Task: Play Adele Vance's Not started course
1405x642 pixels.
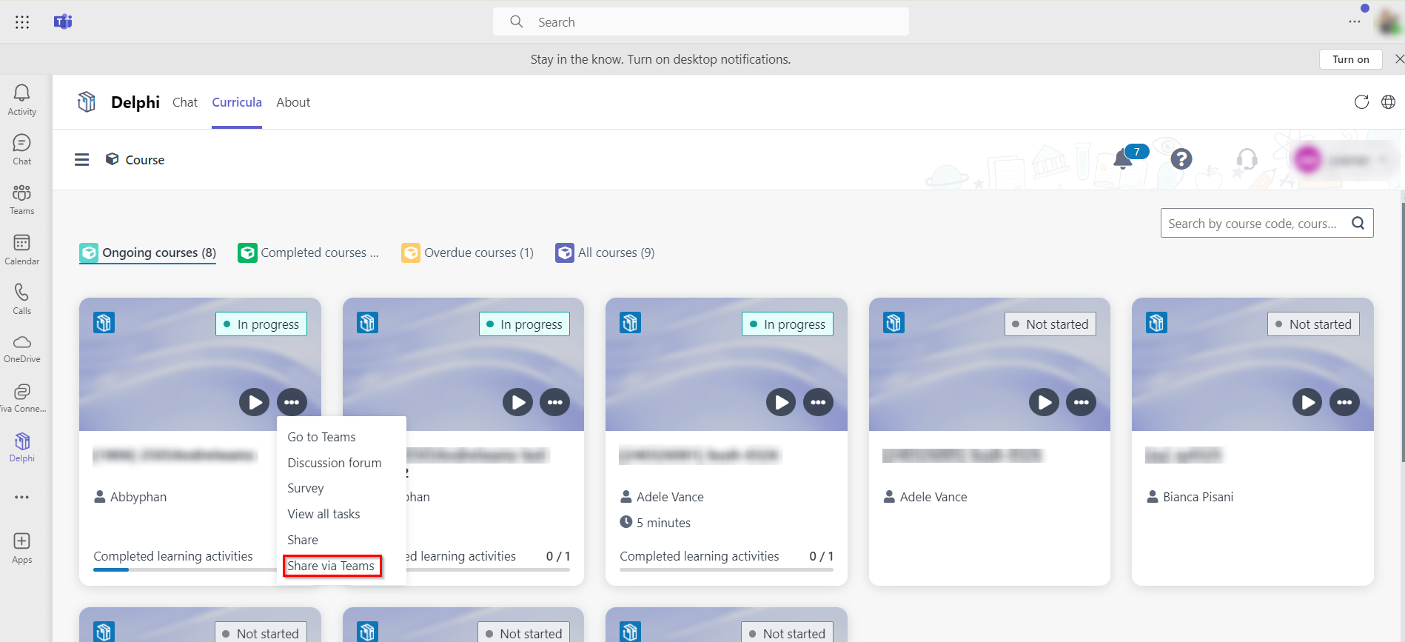Action: click(x=1044, y=402)
